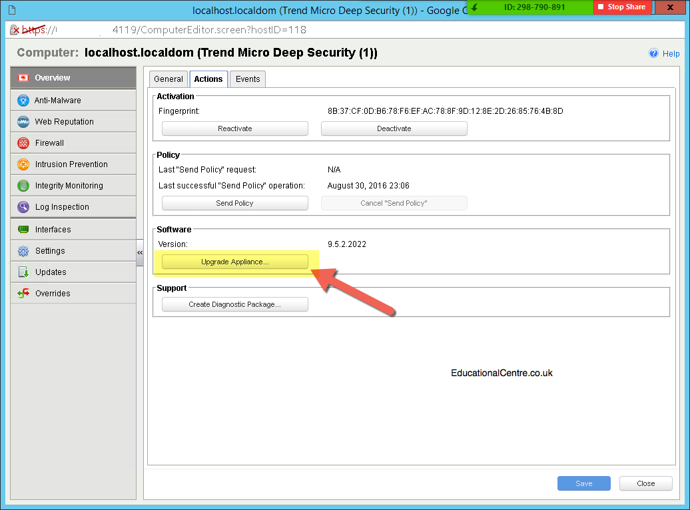Open the Overview section label
Screen dimensions: 690x510
pyautogui.click(x=53, y=78)
